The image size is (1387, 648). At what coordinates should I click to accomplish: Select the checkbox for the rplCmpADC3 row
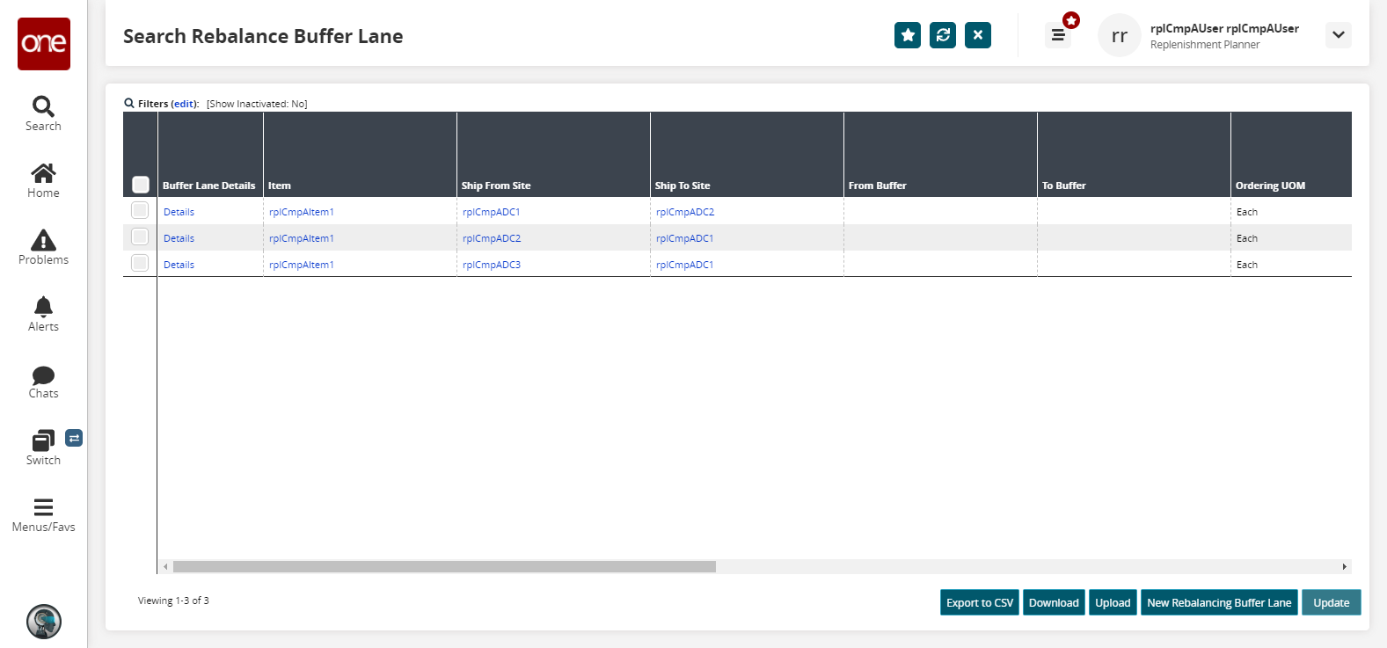(140, 263)
